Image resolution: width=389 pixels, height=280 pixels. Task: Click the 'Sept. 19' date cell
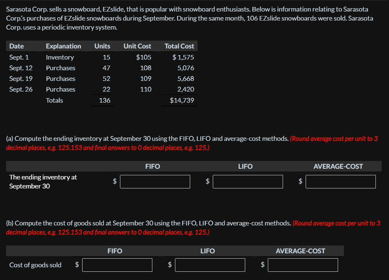click(21, 78)
